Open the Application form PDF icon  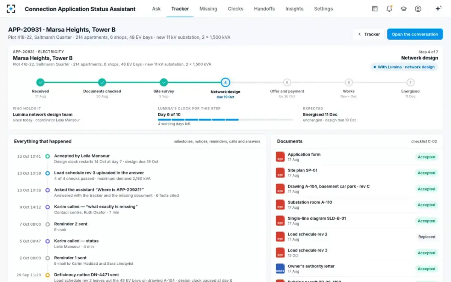tap(280, 157)
